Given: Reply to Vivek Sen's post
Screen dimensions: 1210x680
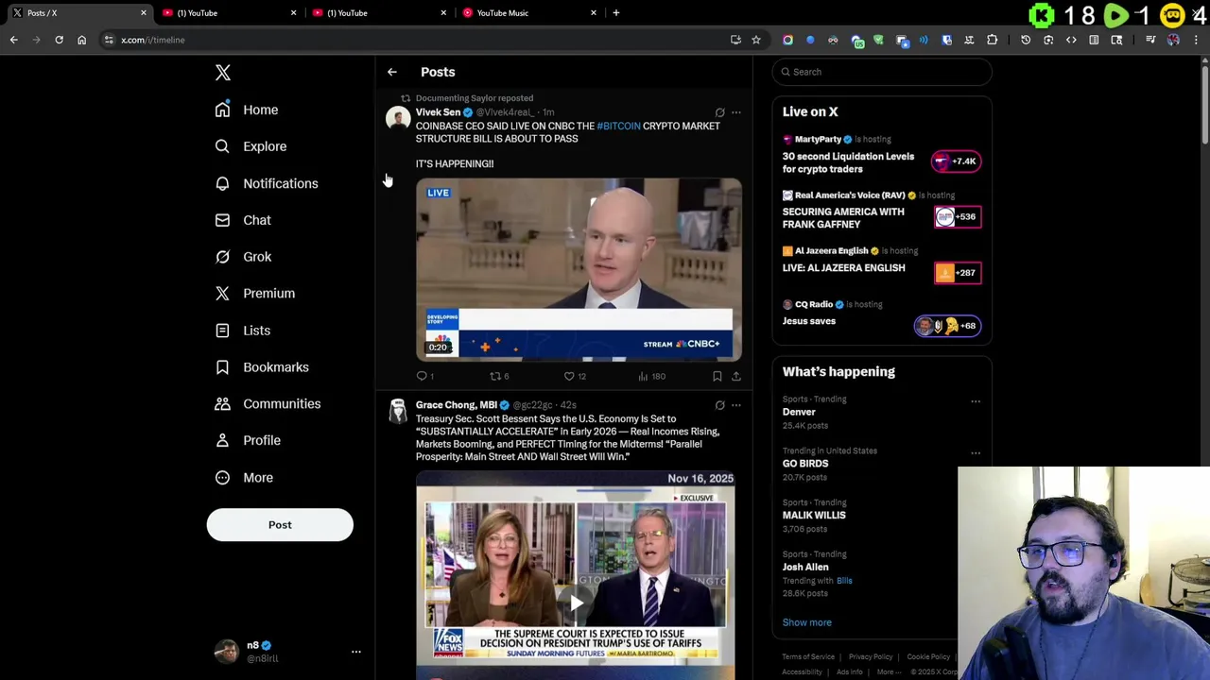Looking at the screenshot, I should (424, 376).
